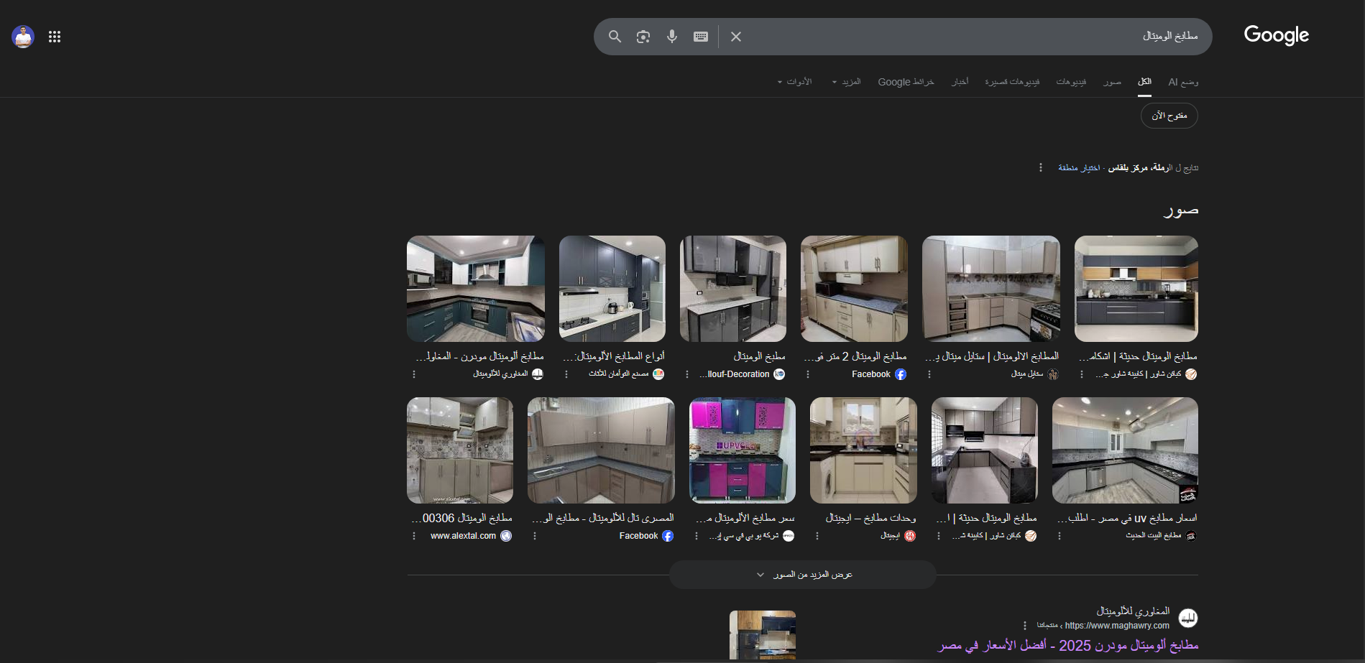1365x663 pixels.
Task: Open the maghawry.com 2025 kitchens result link
Action: pyautogui.click(x=1068, y=645)
